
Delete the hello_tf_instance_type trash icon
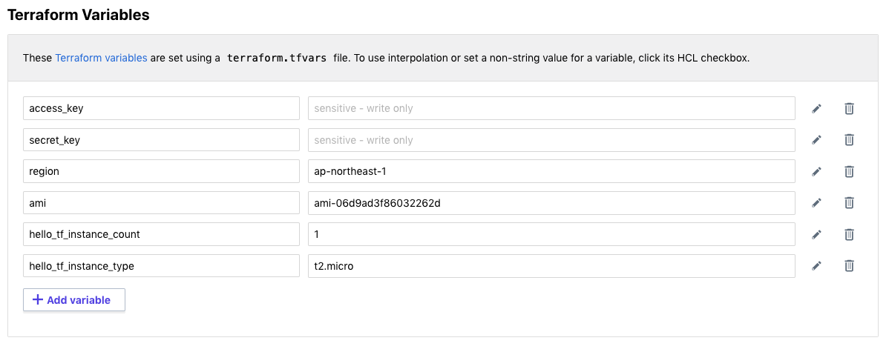(849, 265)
